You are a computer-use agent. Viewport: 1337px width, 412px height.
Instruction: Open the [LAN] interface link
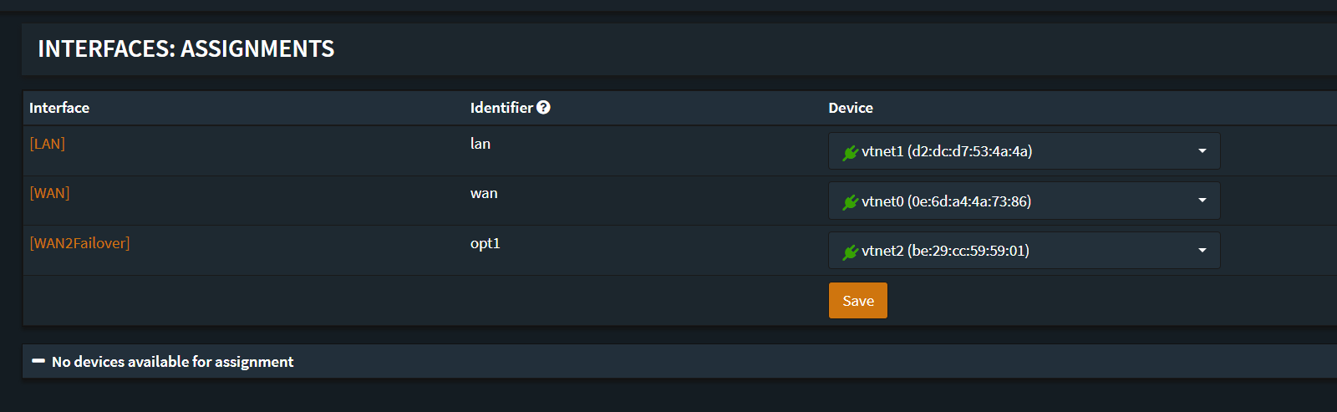click(x=48, y=144)
